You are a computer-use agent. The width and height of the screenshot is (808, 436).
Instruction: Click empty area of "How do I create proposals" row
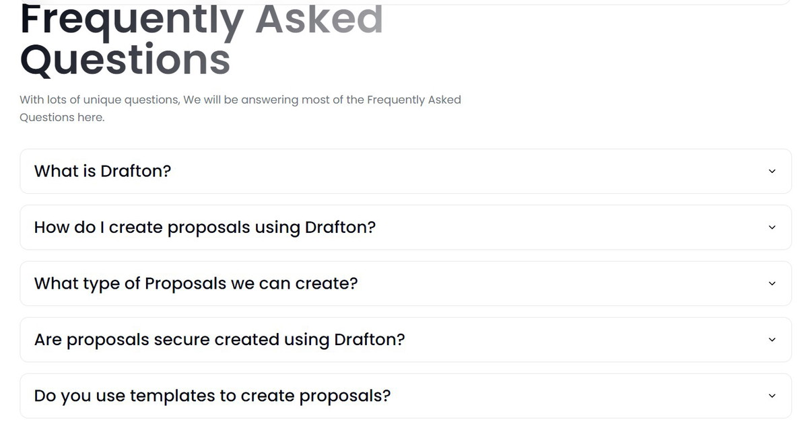point(572,227)
